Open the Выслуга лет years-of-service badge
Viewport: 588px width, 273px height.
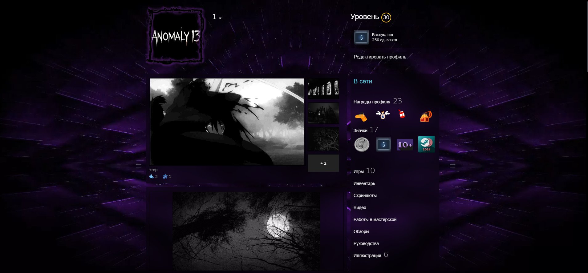click(361, 38)
